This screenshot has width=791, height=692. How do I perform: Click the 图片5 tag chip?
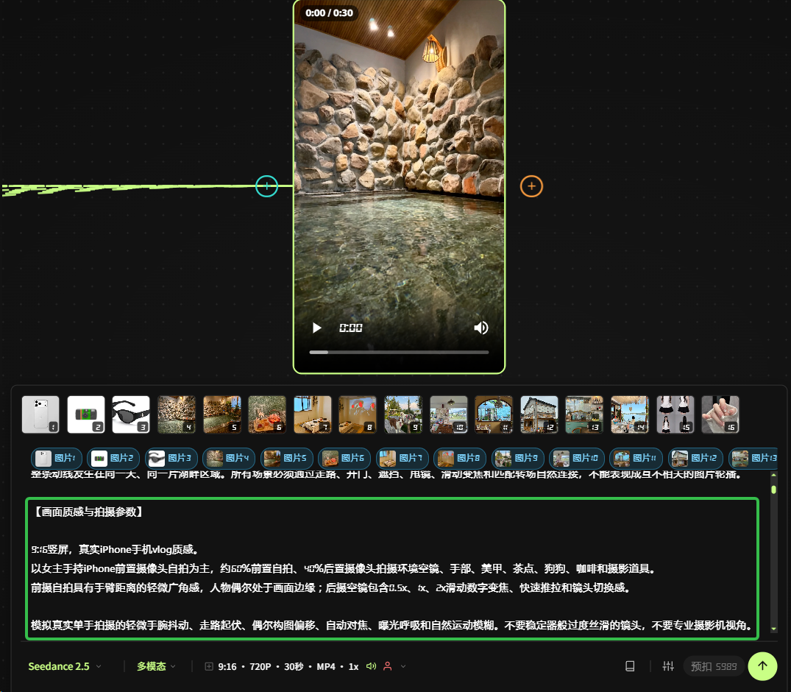click(x=286, y=459)
